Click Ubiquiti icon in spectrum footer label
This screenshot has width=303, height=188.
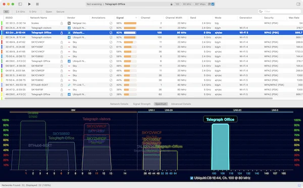coord(192,178)
